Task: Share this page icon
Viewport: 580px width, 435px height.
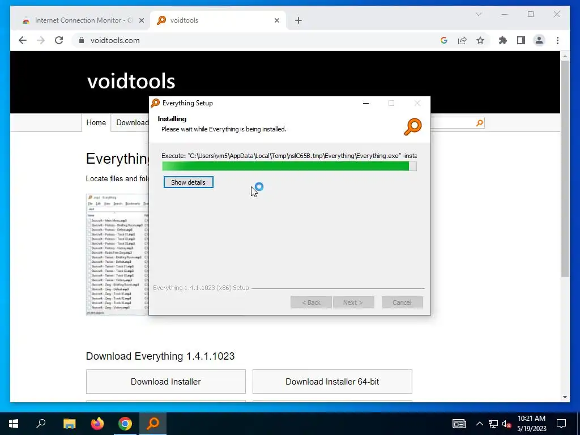Action: 462,40
